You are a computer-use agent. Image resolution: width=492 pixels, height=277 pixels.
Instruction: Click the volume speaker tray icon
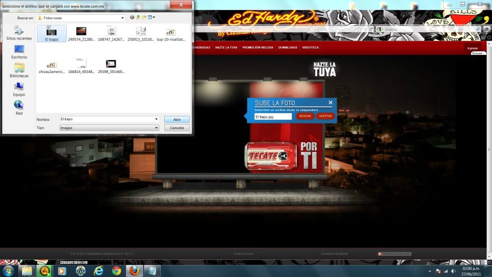[454, 271]
